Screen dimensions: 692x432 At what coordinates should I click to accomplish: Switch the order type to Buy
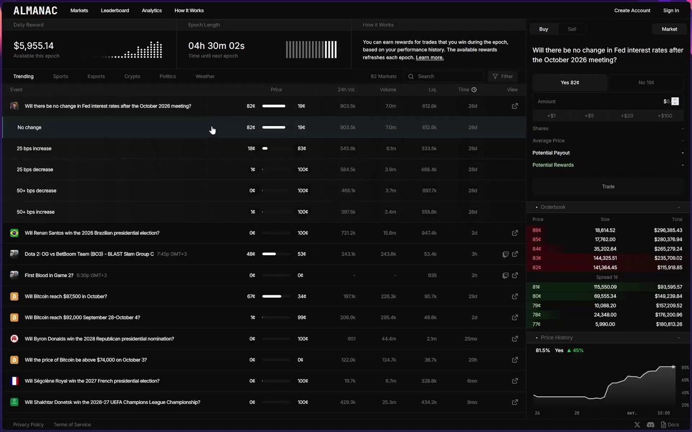coord(544,29)
